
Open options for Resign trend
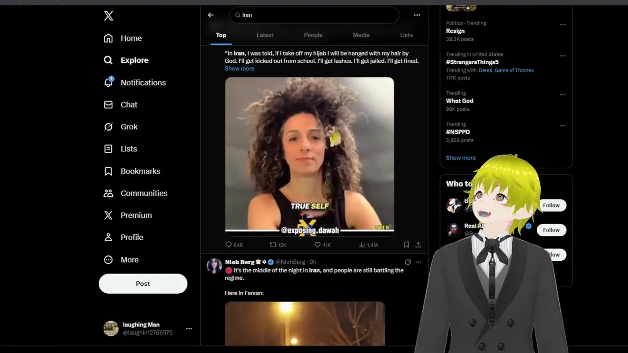pos(563,25)
